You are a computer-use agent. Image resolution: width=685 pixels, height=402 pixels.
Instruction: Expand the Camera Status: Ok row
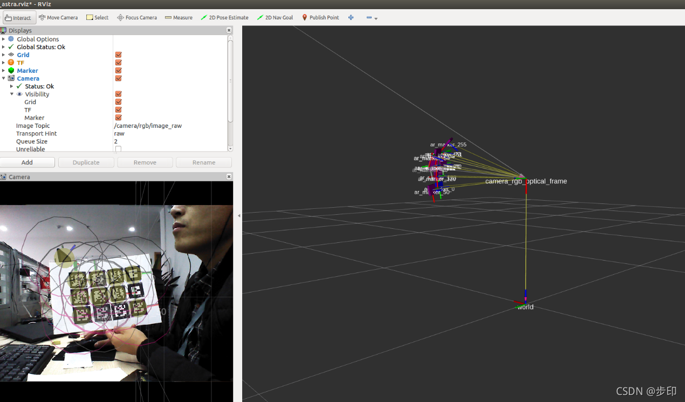pos(11,86)
